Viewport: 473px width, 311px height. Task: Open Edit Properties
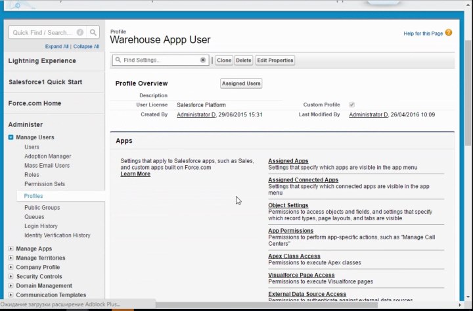[x=275, y=60]
